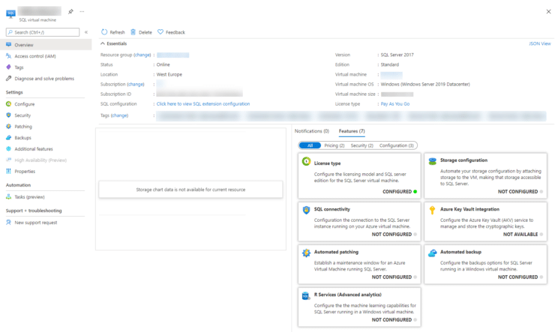Click the Additional features icon
This screenshot has height=332, width=555.
coord(8,149)
